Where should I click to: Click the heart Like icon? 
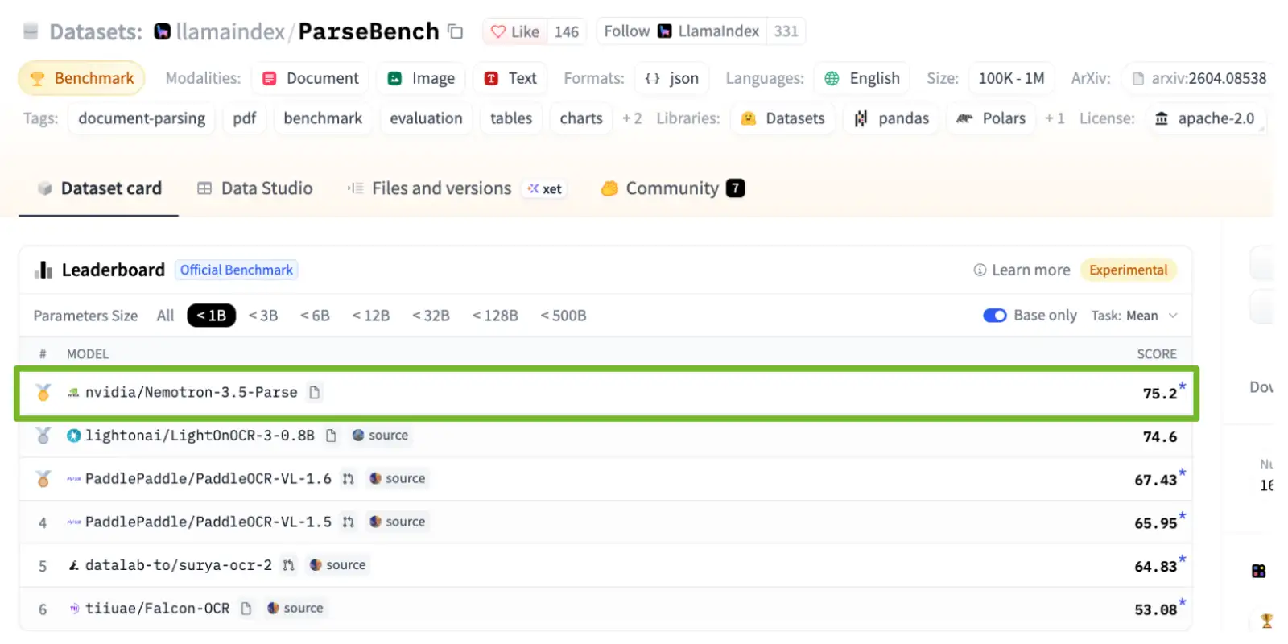498,31
